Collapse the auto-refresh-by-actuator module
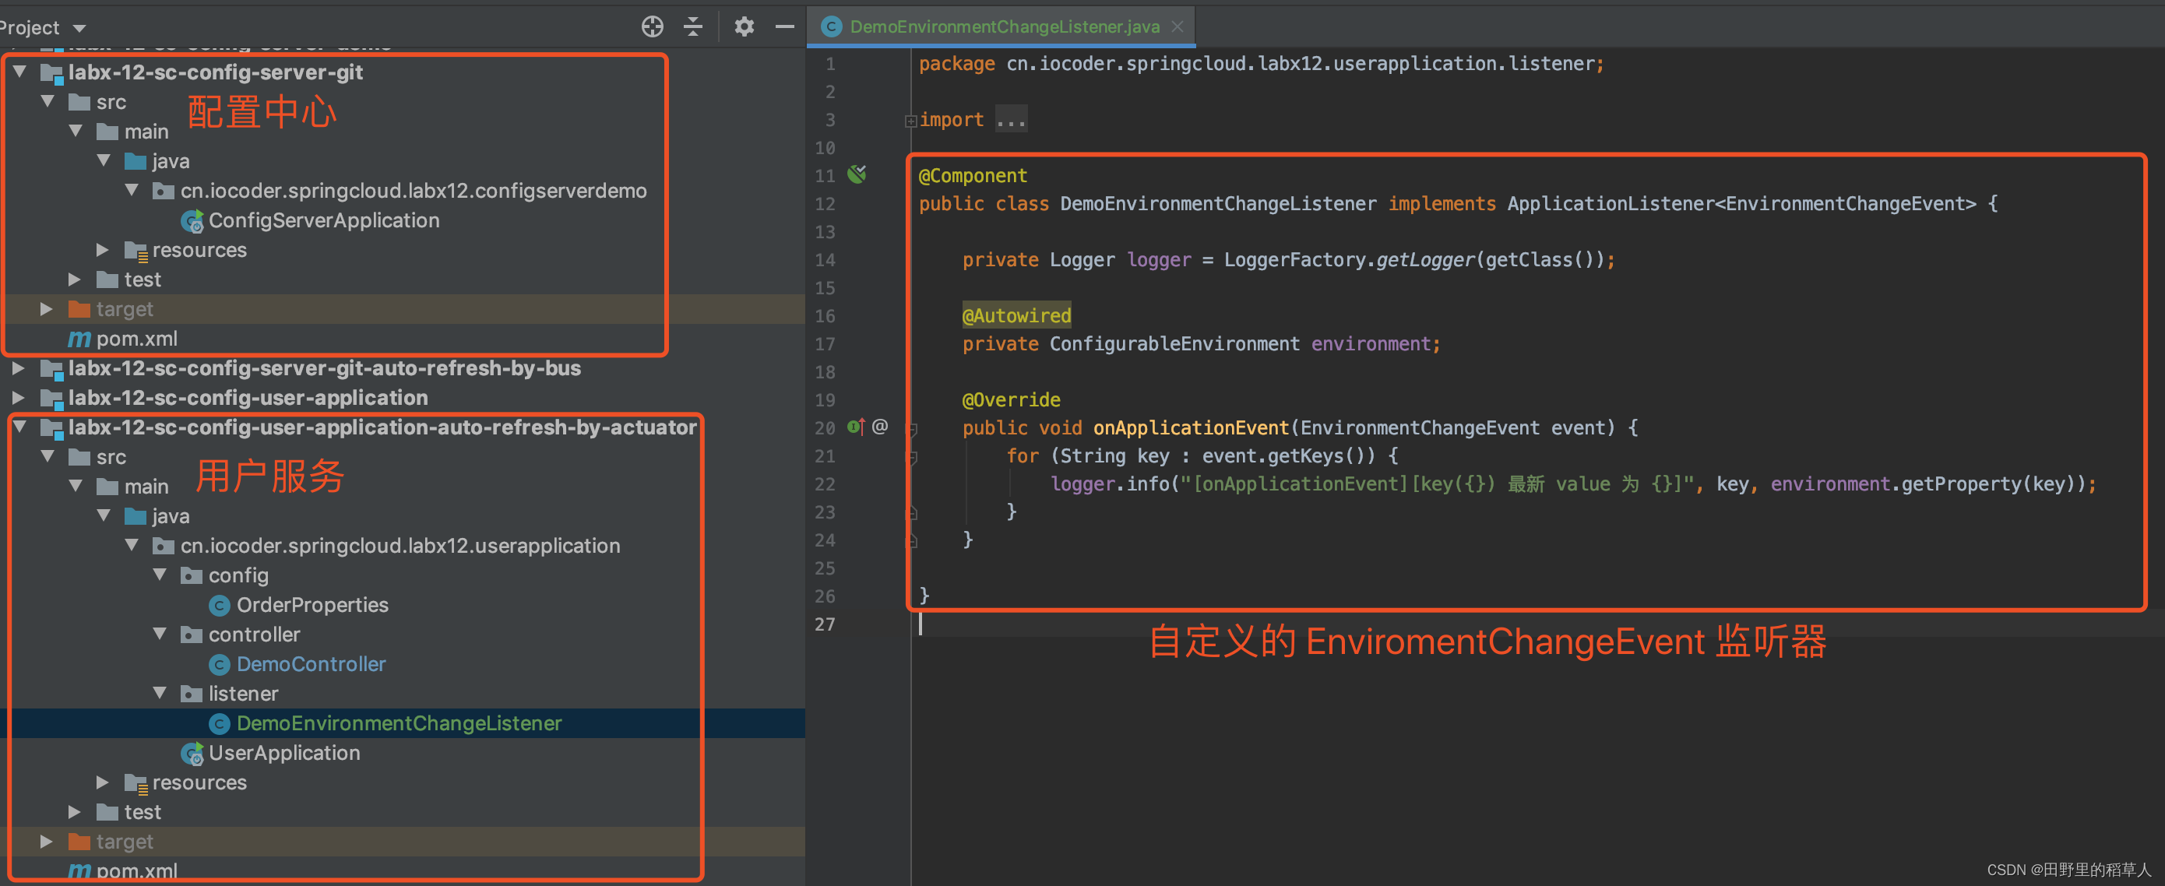 [x=19, y=427]
